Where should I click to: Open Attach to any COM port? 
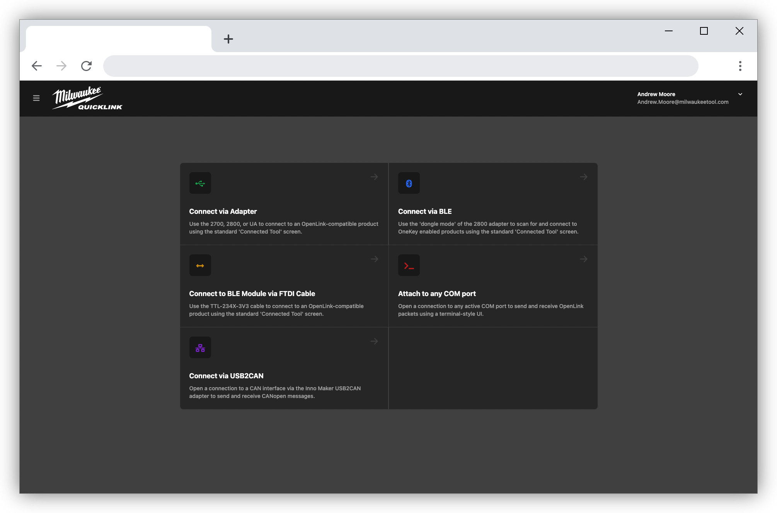493,286
